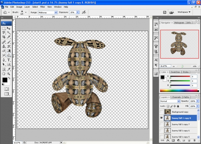201x144 pixels.
Task: Select the Brush tool
Action: pyautogui.click(x=9, y=42)
